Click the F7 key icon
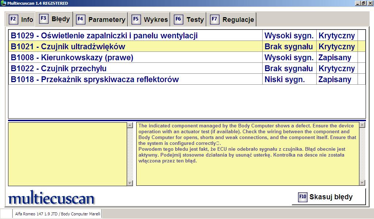374x219 pixels. 214,19
